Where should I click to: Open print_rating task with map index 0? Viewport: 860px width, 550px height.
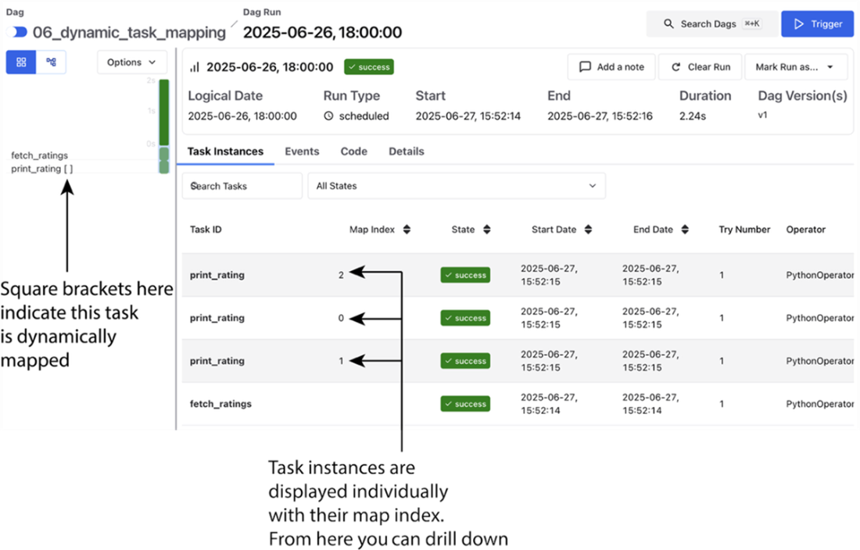click(x=217, y=318)
